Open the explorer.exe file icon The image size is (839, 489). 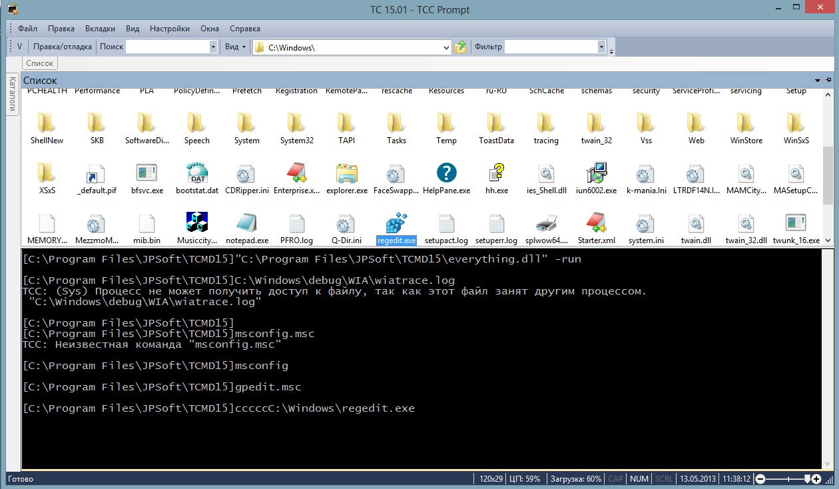[347, 173]
